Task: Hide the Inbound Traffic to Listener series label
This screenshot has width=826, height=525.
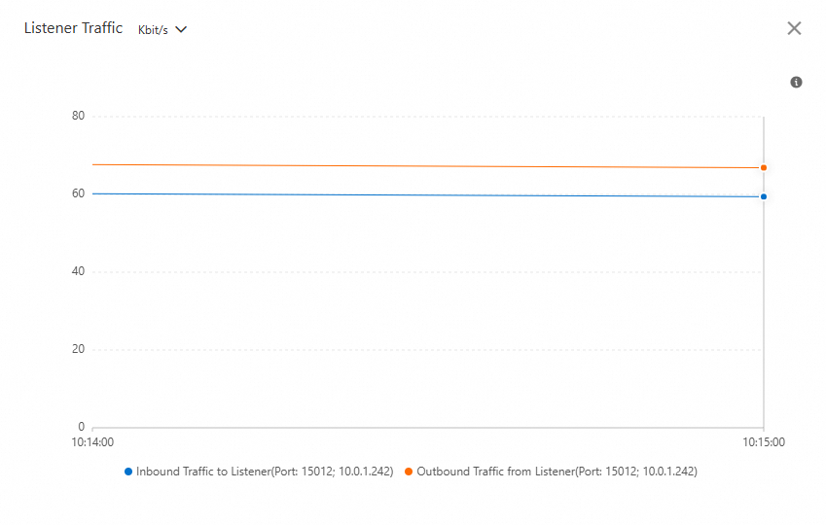Action: click(265, 472)
